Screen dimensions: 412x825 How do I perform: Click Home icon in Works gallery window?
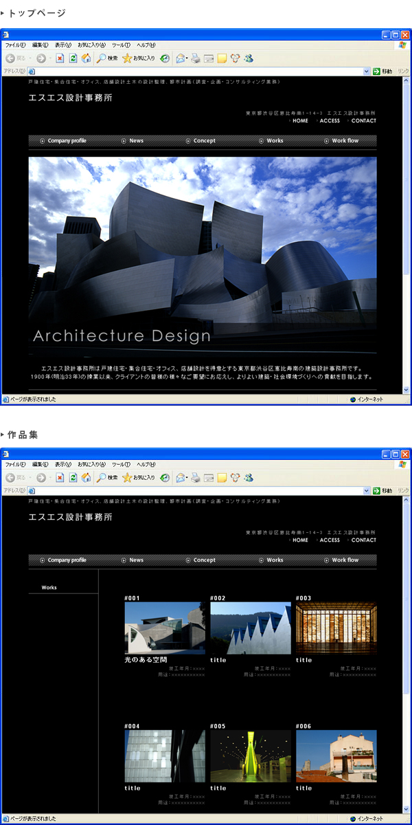(86, 478)
